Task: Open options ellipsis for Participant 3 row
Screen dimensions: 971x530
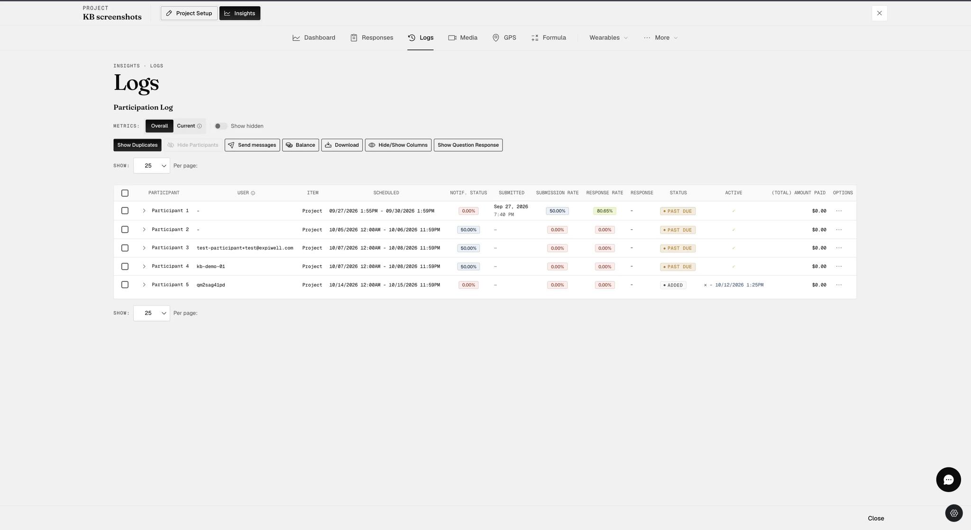Action: (839, 248)
